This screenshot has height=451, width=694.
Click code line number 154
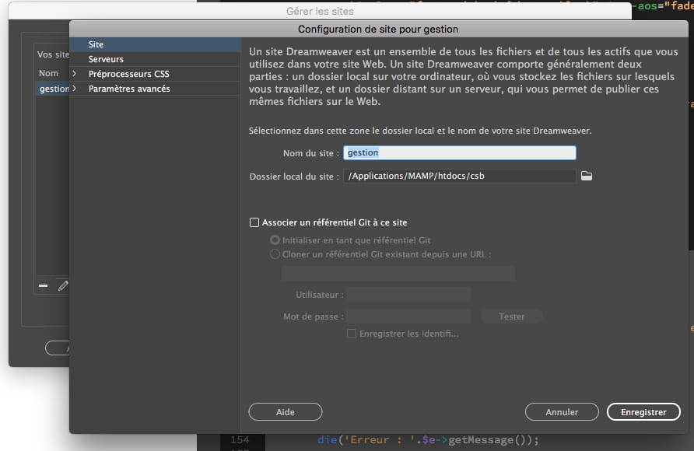[x=240, y=440]
